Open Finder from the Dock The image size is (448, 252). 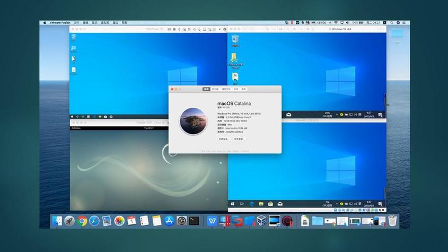click(57, 221)
